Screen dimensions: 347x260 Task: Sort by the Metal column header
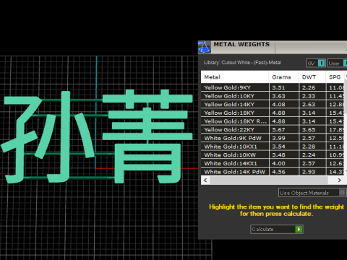click(235, 77)
